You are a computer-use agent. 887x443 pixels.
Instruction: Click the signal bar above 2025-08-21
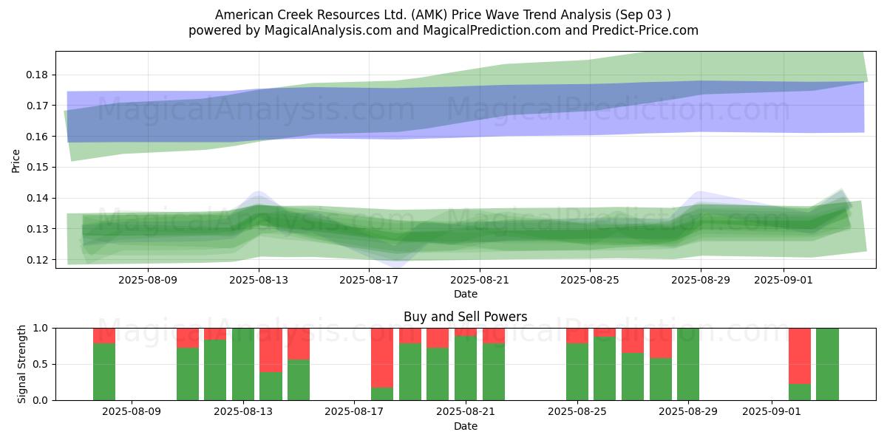pos(466,364)
